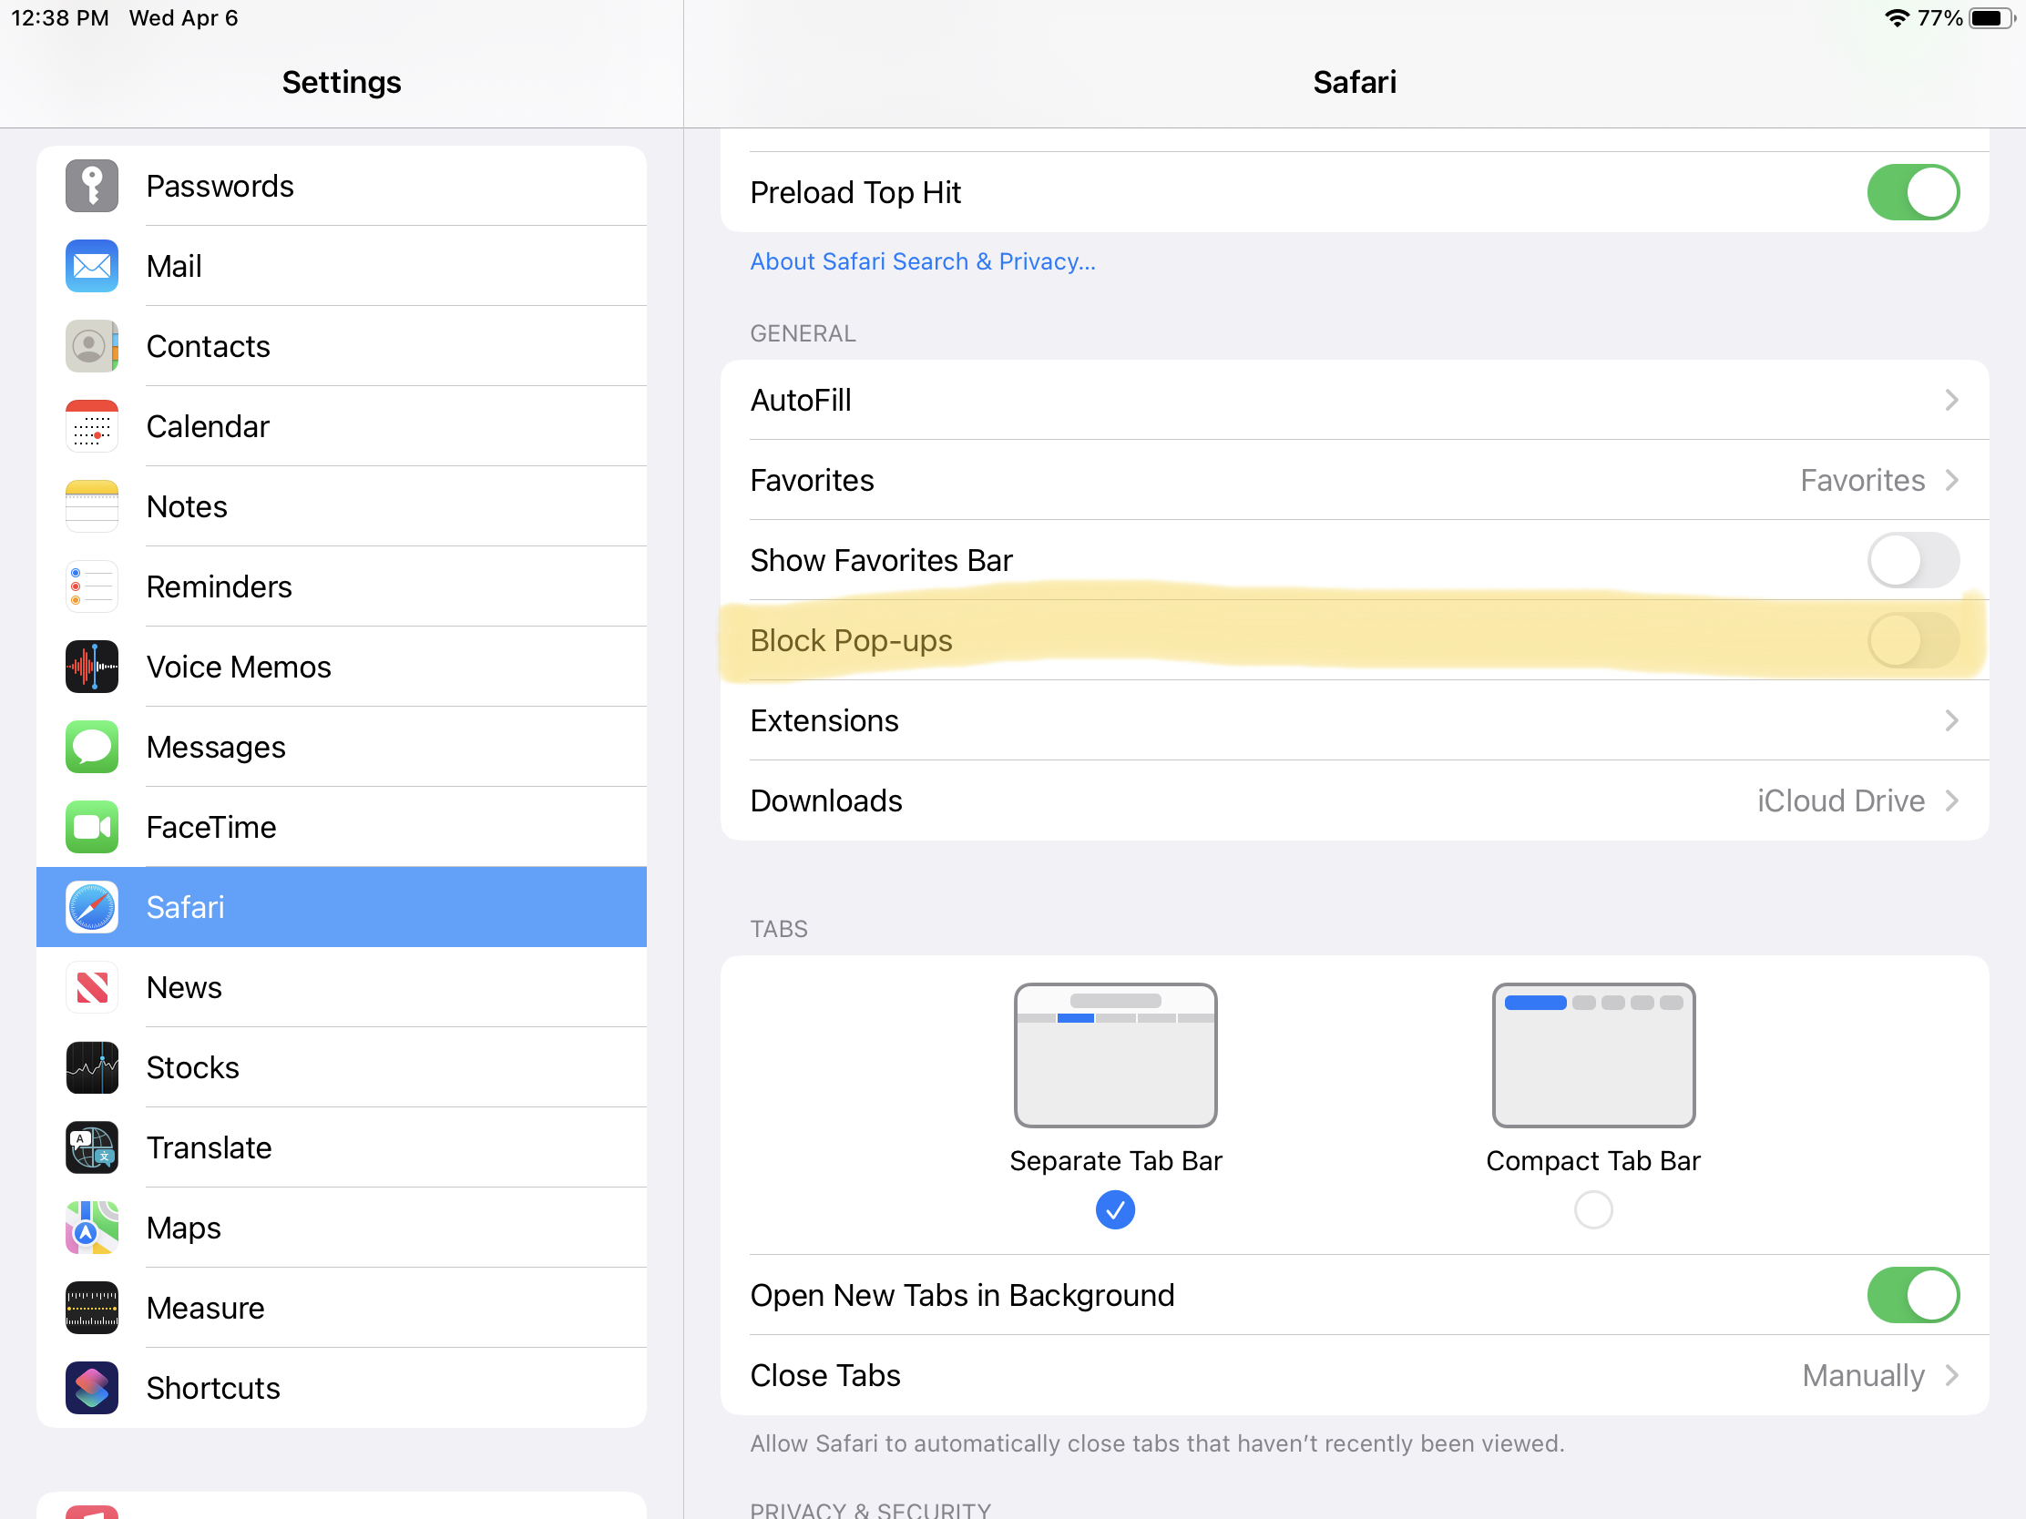Open About Safari Search & Privacy link
This screenshot has width=2026, height=1519.
point(922,260)
